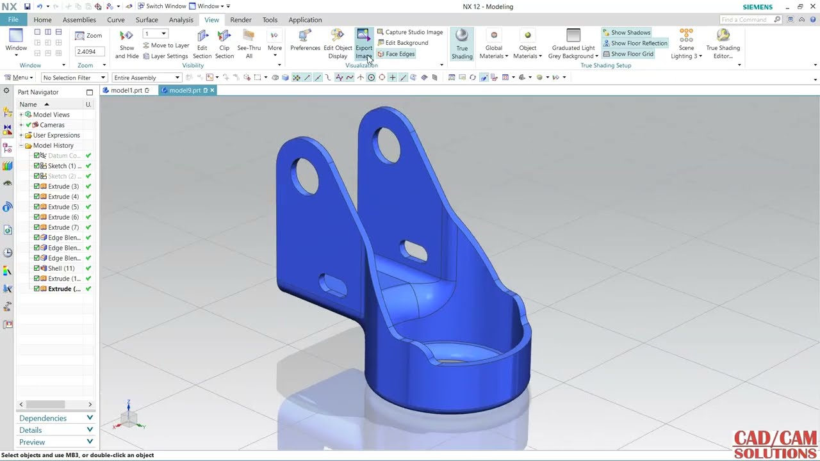This screenshot has height=461, width=820.
Task: Uncheck the Extrude (7) feature checkbox
Action: pyautogui.click(x=37, y=227)
